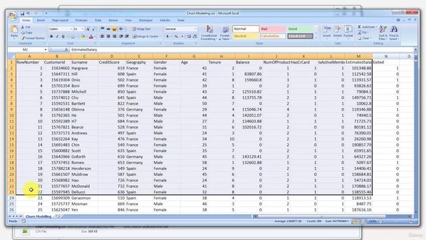Viewport: 426px width, 240px height.
Task: Open the Data ribbon tab
Action: point(98,20)
